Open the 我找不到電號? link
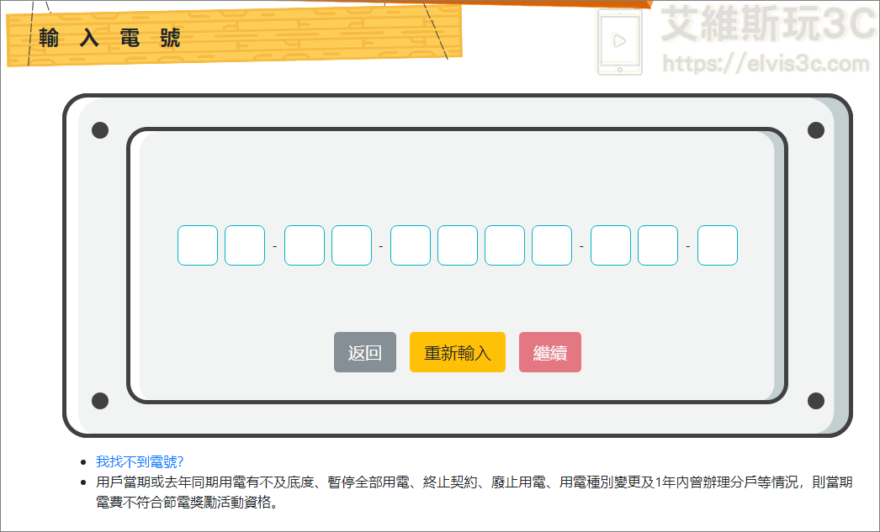The height and width of the screenshot is (532, 880). [140, 461]
